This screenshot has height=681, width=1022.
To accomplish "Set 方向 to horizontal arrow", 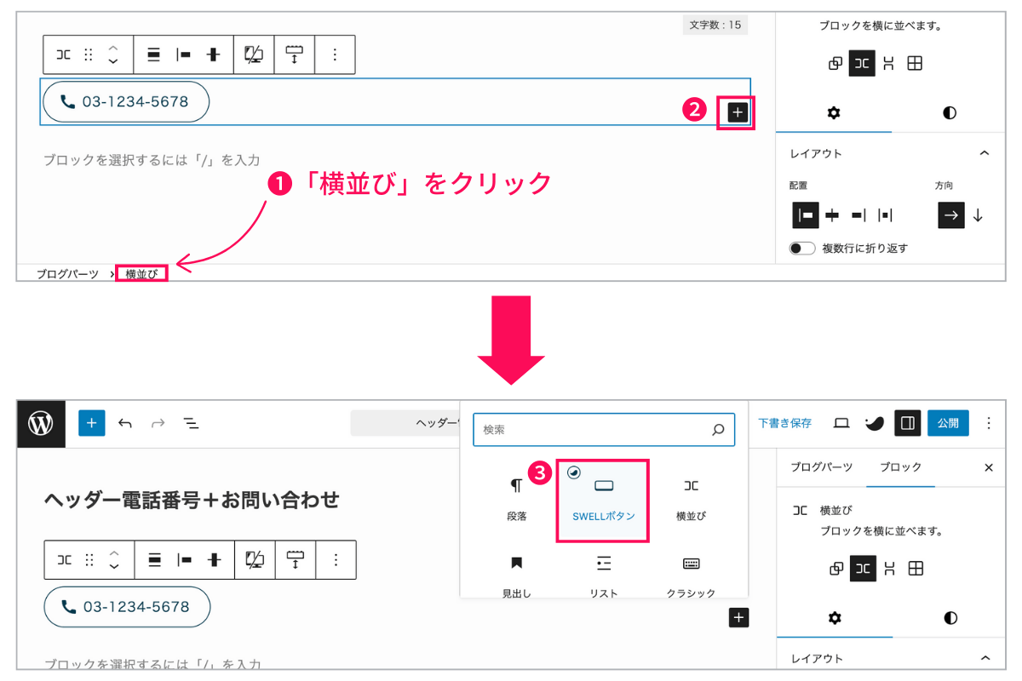I will tap(951, 215).
